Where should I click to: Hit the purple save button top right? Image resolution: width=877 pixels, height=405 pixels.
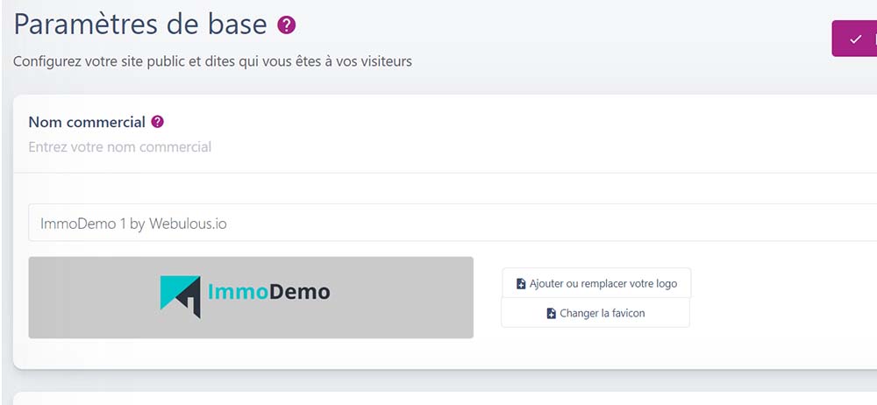coord(856,39)
